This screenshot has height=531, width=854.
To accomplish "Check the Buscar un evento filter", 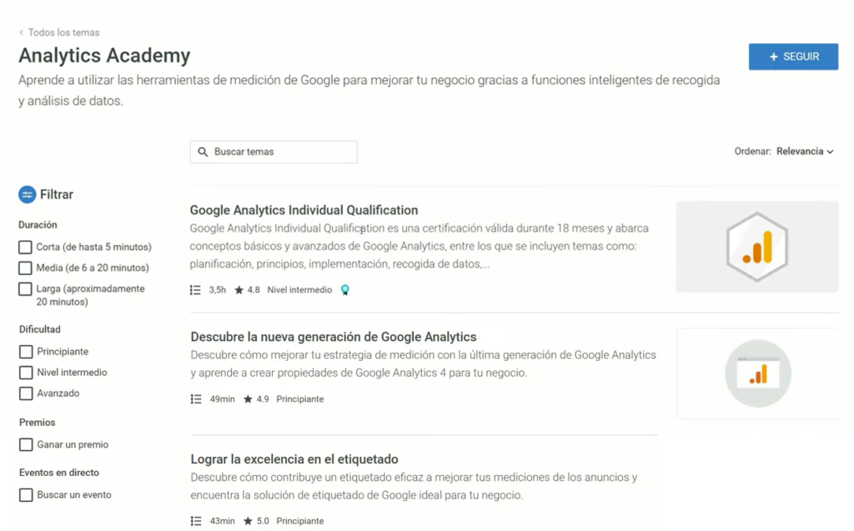I will click(24, 494).
